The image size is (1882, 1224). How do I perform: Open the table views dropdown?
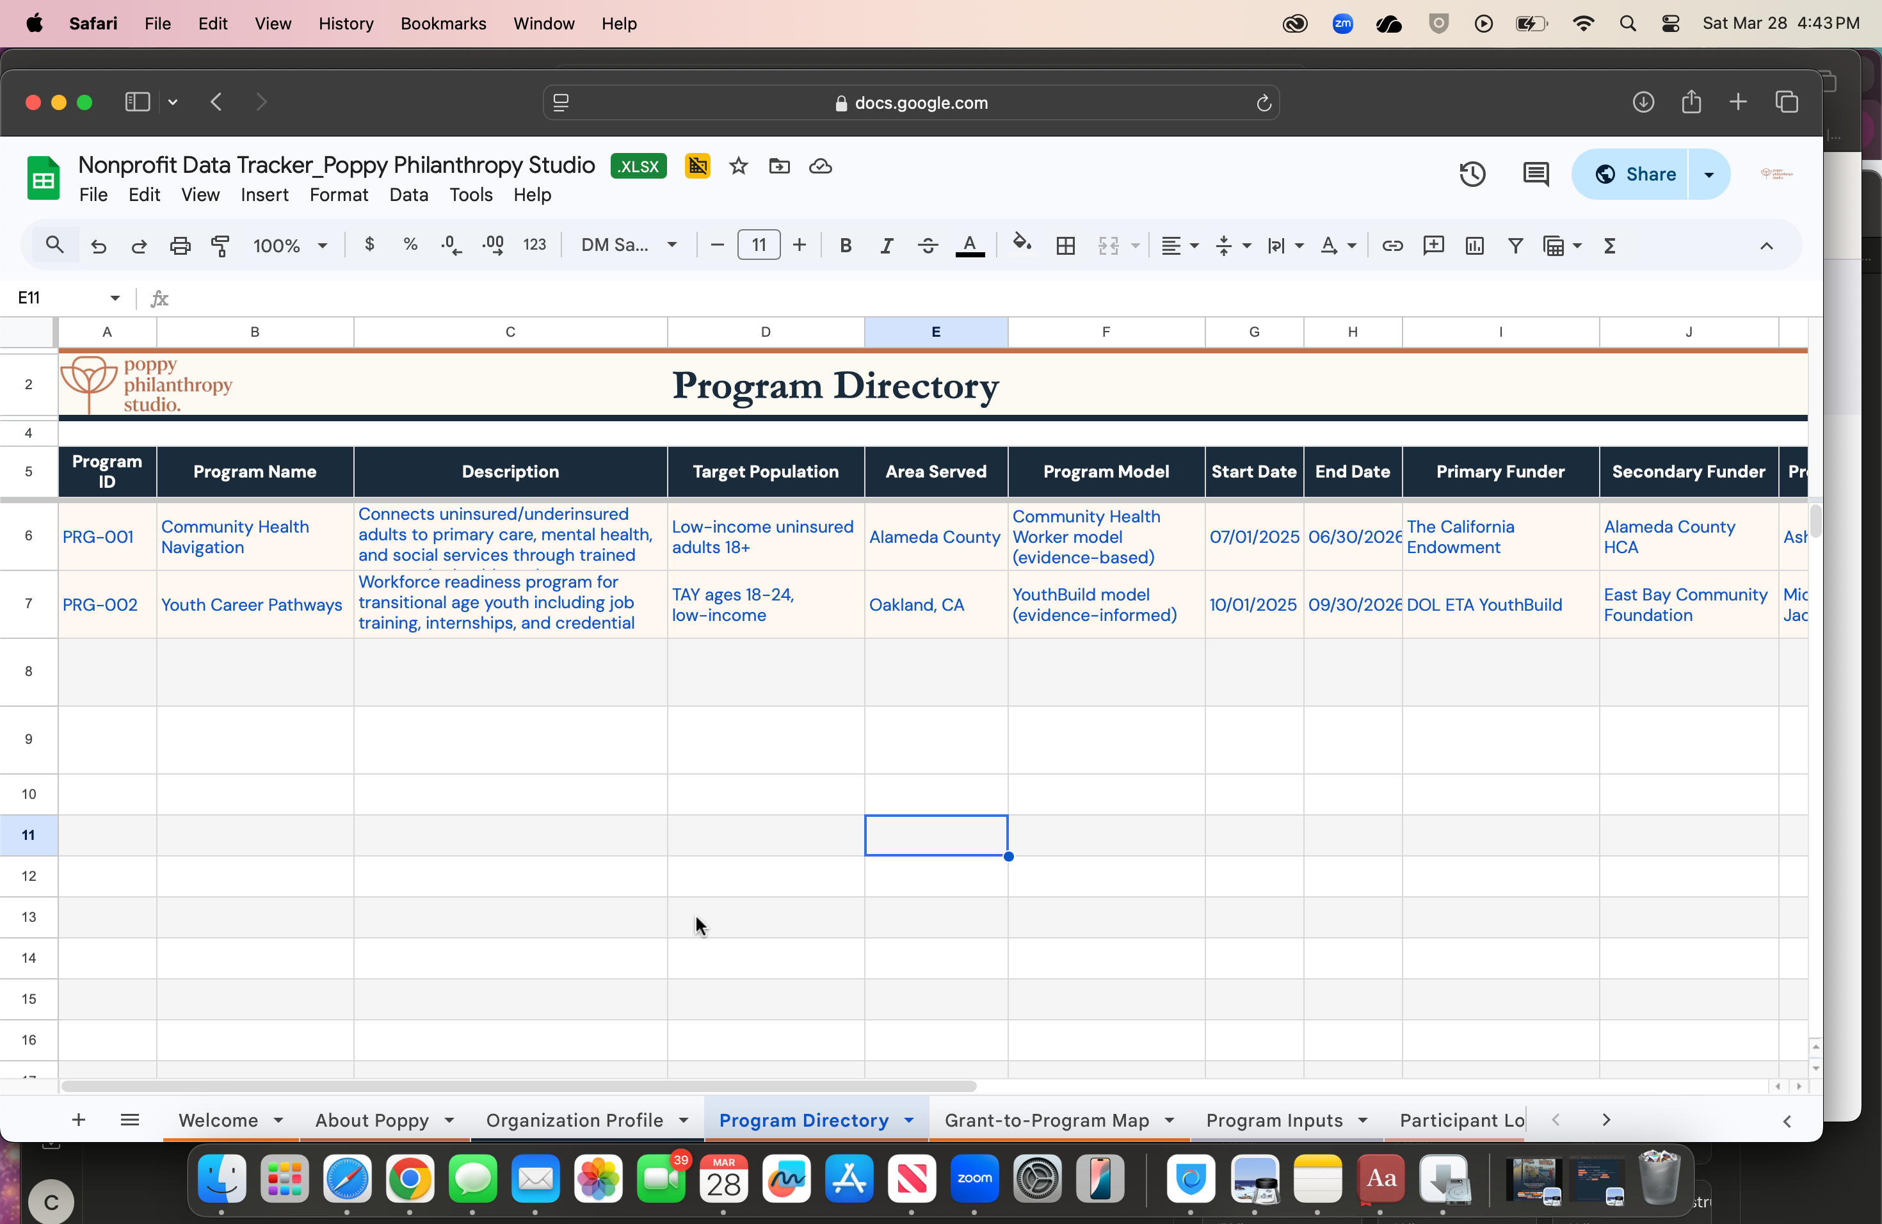(x=1562, y=246)
